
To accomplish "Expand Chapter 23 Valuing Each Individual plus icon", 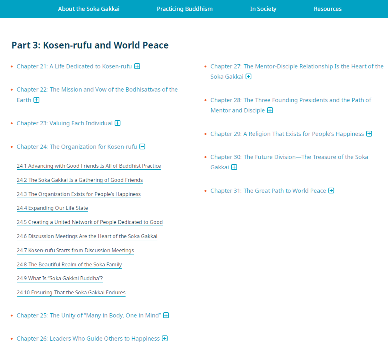I will (118, 123).
